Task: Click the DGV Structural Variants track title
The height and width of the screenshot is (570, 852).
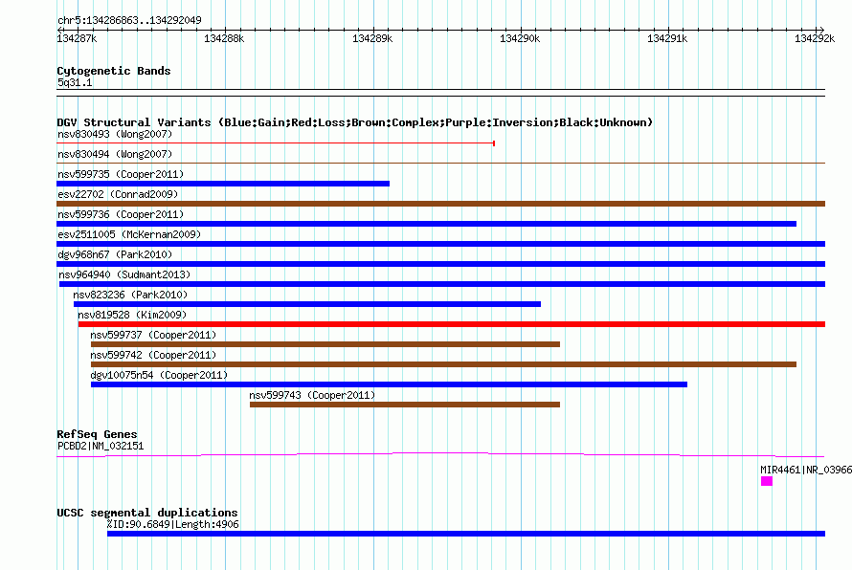Action: tap(355, 122)
